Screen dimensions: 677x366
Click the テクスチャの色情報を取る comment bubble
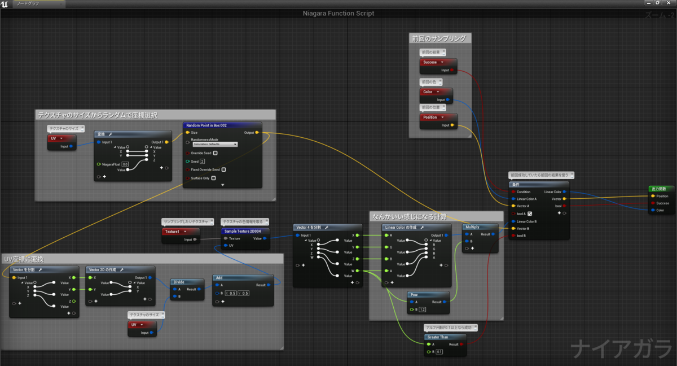click(x=244, y=222)
